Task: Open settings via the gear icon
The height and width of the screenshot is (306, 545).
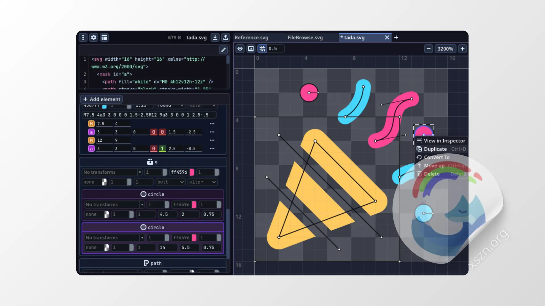Action: pos(94,37)
